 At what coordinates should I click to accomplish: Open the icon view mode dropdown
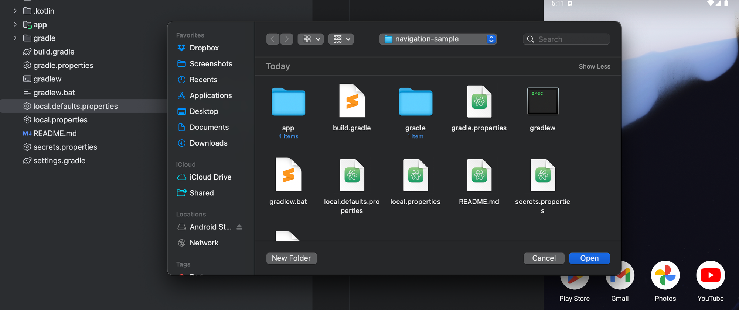pos(311,39)
